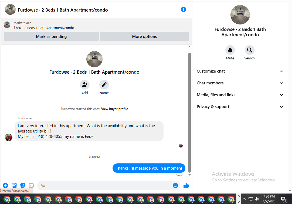Viewport: 292px width, 204px height.
Task: Click the message about apartment availability
Action: point(89,131)
